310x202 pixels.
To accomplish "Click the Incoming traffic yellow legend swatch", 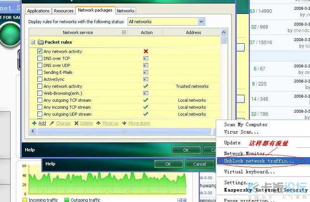I will (x=25, y=200).
